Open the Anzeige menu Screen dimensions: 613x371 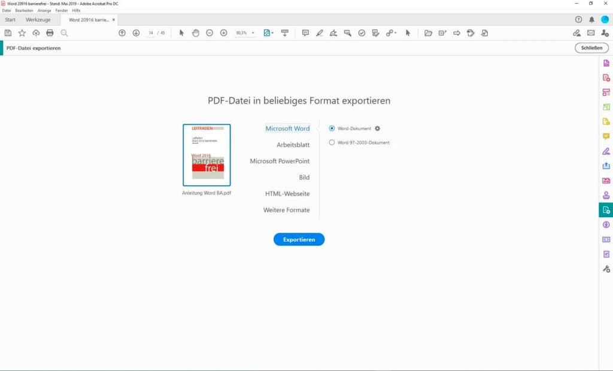pos(44,11)
